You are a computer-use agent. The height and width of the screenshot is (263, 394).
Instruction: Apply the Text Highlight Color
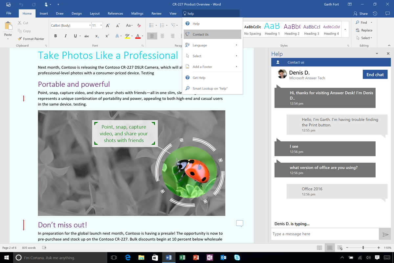pos(127,36)
